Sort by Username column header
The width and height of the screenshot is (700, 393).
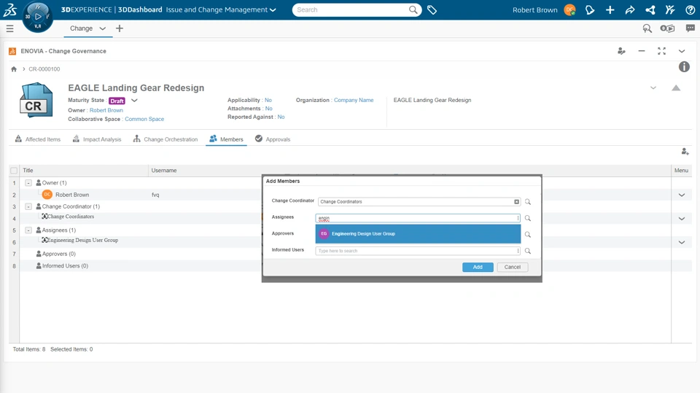(x=164, y=171)
